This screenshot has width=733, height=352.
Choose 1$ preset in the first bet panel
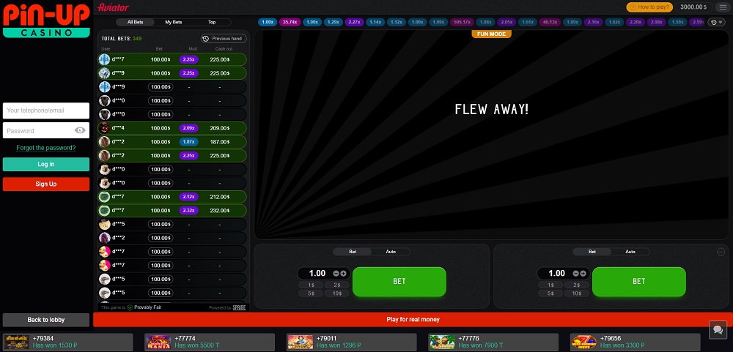[310, 285]
